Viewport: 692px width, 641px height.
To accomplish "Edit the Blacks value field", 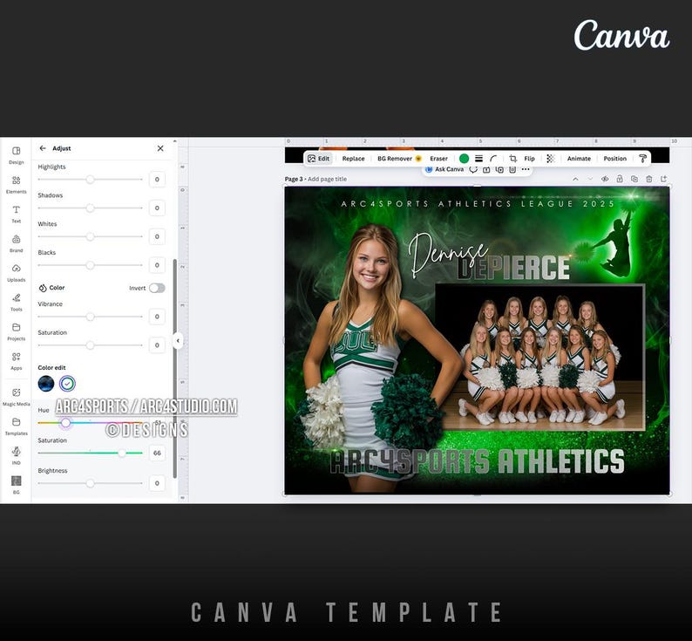I will coord(157,265).
